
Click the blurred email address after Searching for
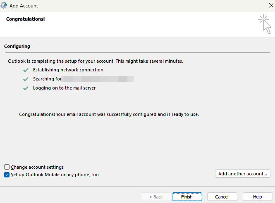pos(98,79)
